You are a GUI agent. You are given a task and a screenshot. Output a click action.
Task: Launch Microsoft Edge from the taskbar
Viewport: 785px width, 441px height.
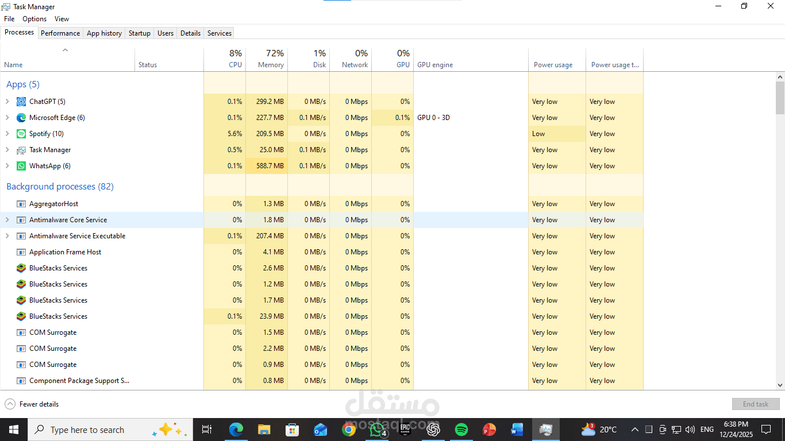tap(236, 430)
